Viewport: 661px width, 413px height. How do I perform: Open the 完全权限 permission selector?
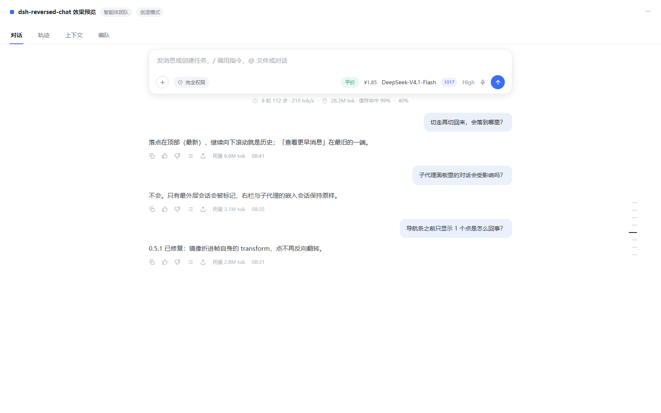(191, 82)
